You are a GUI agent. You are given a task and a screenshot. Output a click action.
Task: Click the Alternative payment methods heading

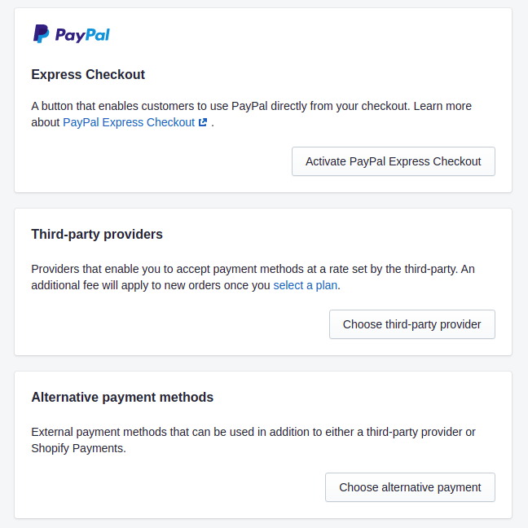pos(122,398)
